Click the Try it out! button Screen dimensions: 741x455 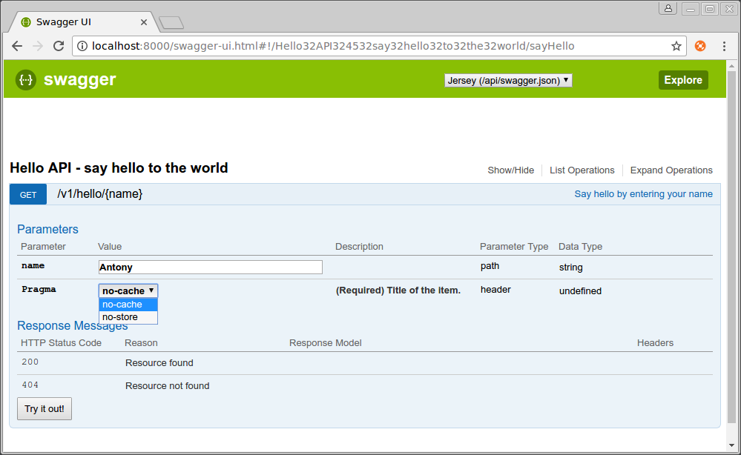point(44,408)
